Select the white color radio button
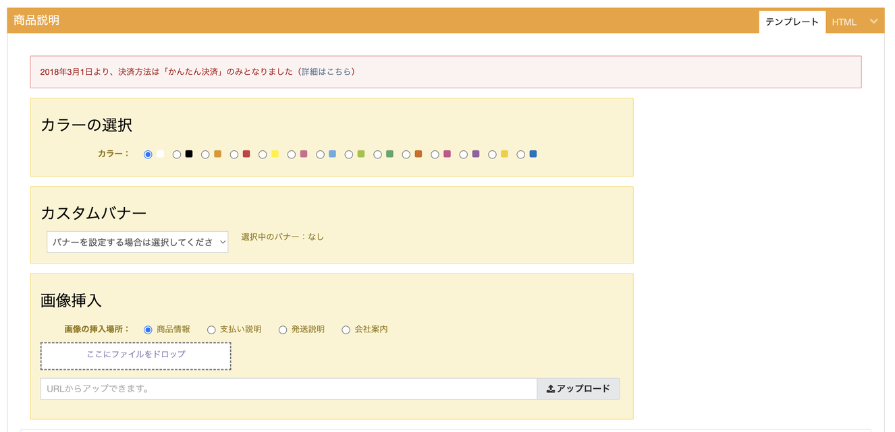Image resolution: width=895 pixels, height=432 pixels. (148, 154)
